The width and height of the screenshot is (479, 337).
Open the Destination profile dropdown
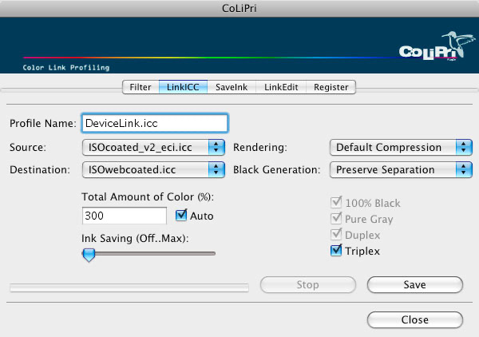[153, 170]
